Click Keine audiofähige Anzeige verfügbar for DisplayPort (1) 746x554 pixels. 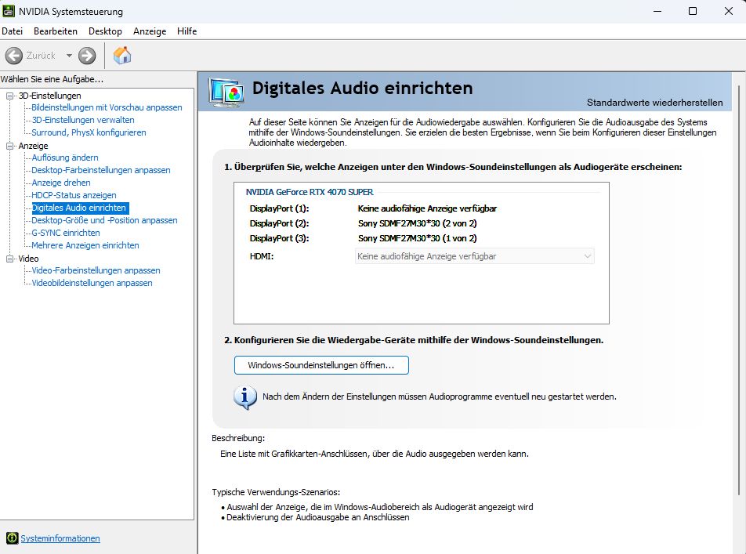click(x=427, y=208)
